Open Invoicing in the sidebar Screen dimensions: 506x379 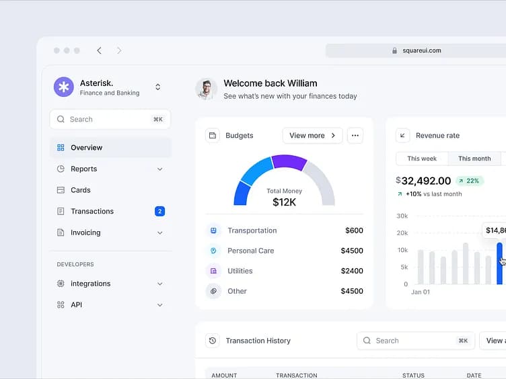tap(110, 233)
